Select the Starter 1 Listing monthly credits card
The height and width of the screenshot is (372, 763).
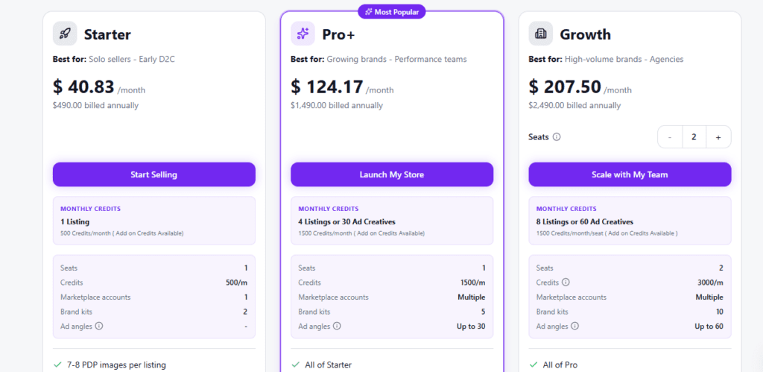153,221
